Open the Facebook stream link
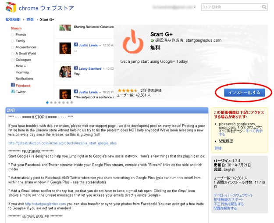The height and width of the screenshot is (223, 274). click(23, 86)
